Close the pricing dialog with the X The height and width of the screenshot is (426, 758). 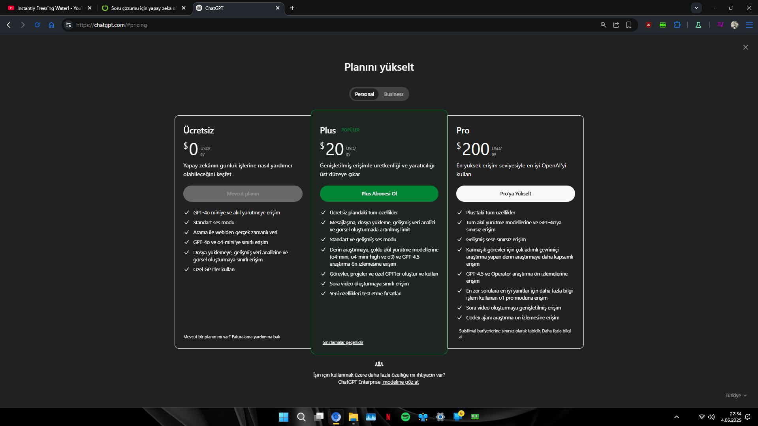[x=745, y=47]
